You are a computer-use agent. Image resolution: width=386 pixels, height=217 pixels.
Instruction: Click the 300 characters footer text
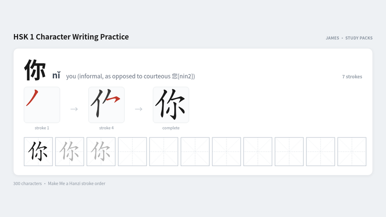tap(28, 184)
